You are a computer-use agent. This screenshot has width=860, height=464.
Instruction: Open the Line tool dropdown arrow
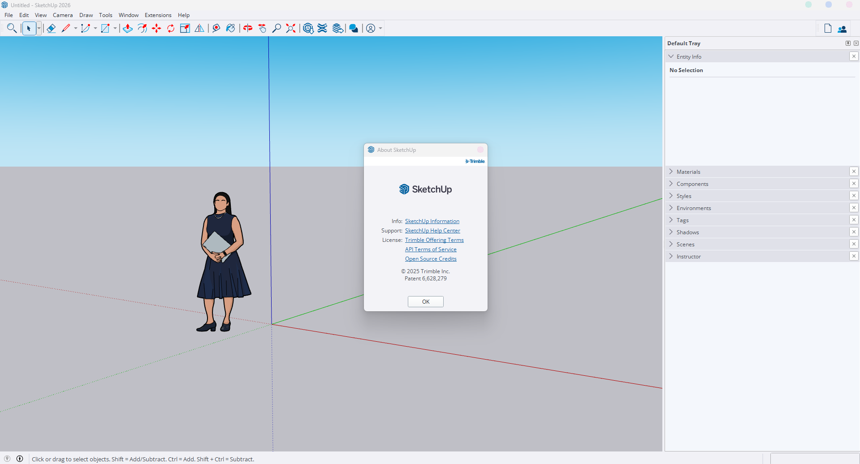(76, 29)
